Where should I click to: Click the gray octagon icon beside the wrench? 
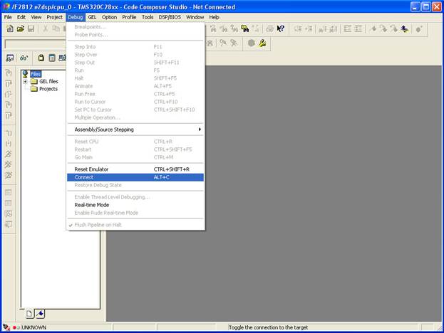tap(251, 43)
